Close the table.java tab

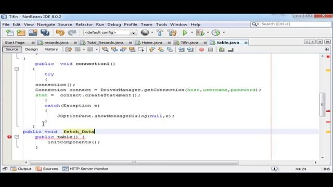pyautogui.click(x=246, y=43)
